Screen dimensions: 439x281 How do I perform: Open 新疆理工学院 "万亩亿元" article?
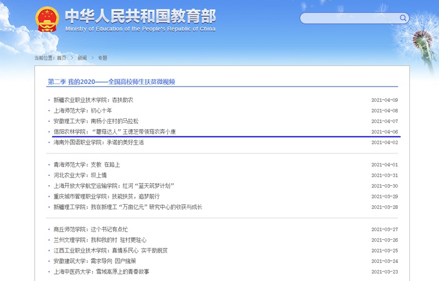[127, 207]
